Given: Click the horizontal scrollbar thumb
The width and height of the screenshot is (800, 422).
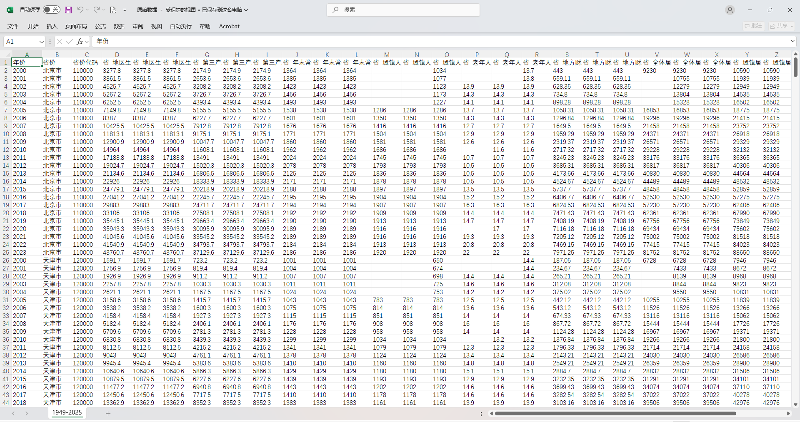Looking at the screenshot, I should [615, 413].
